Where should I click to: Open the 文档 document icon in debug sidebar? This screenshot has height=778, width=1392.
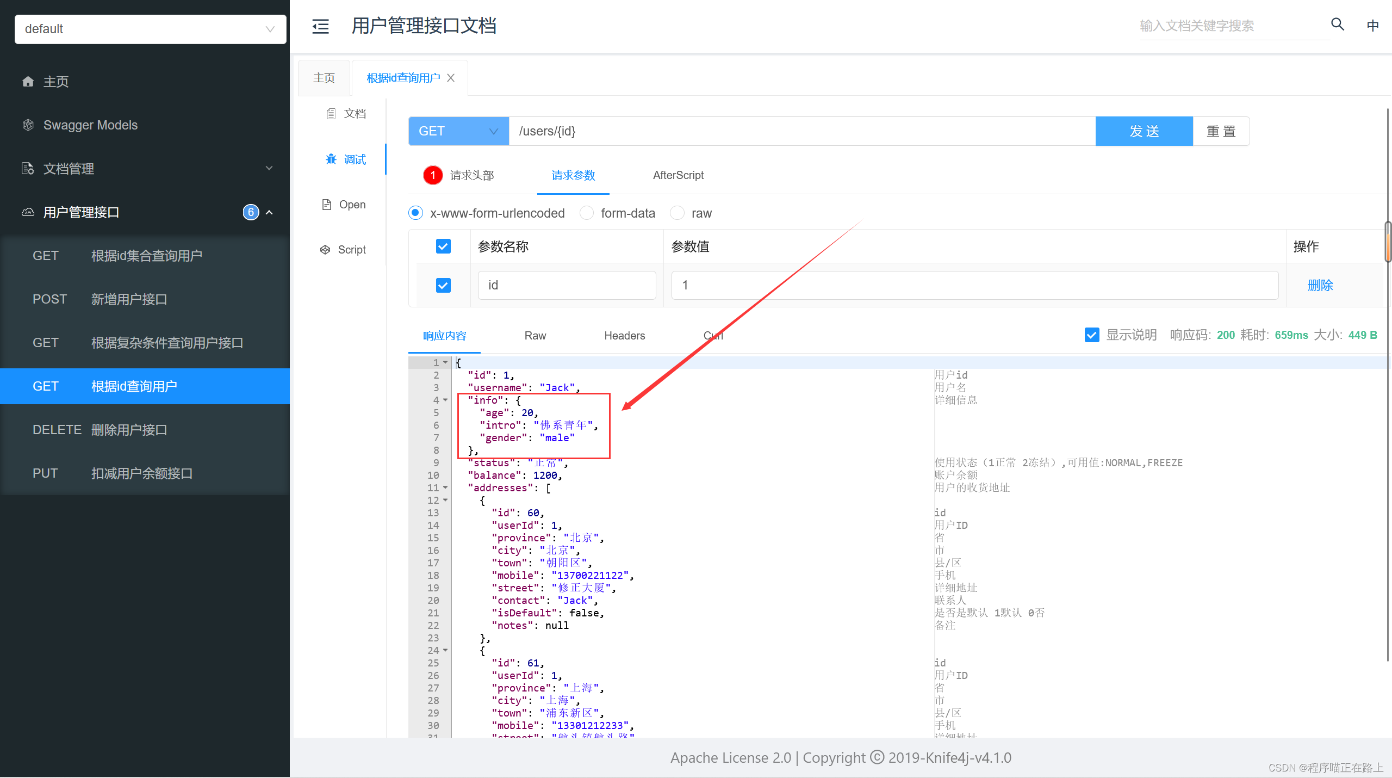tap(332, 113)
